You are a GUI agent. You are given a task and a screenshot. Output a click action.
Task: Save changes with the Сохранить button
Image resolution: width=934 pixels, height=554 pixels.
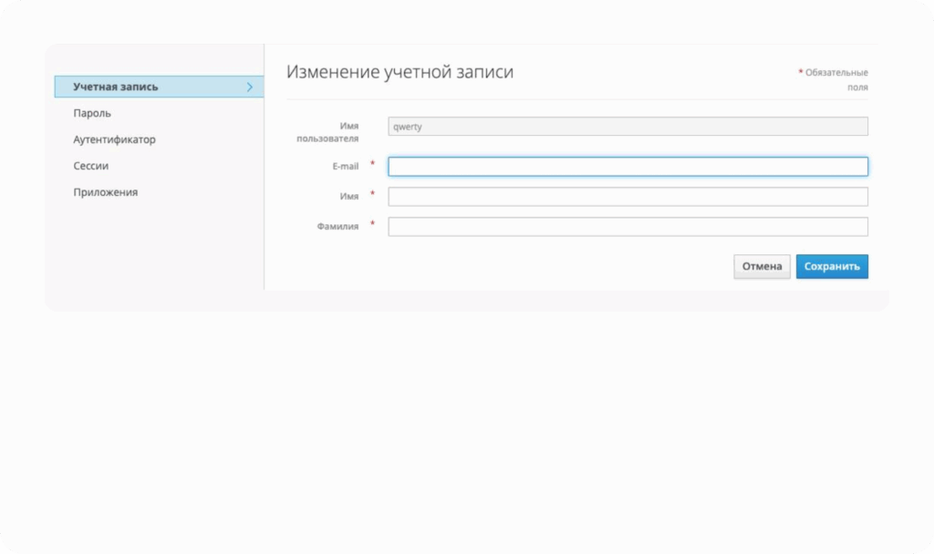[x=831, y=267]
